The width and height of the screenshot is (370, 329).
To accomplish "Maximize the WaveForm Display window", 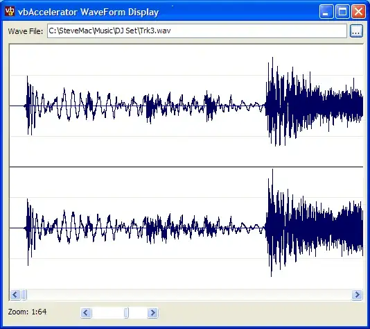I will (342, 11).
